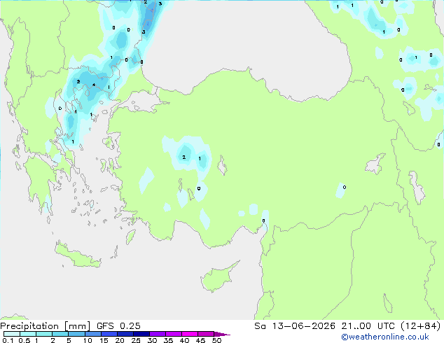Click the 40–45 mm magenta legend swatch
The image size is (444, 343).
(x=190, y=334)
